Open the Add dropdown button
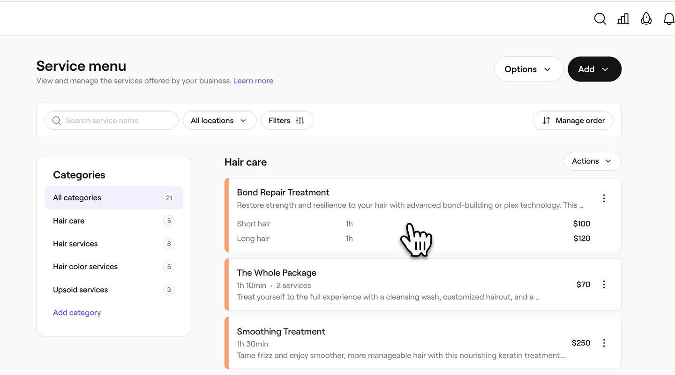The image size is (675, 375). click(x=594, y=69)
